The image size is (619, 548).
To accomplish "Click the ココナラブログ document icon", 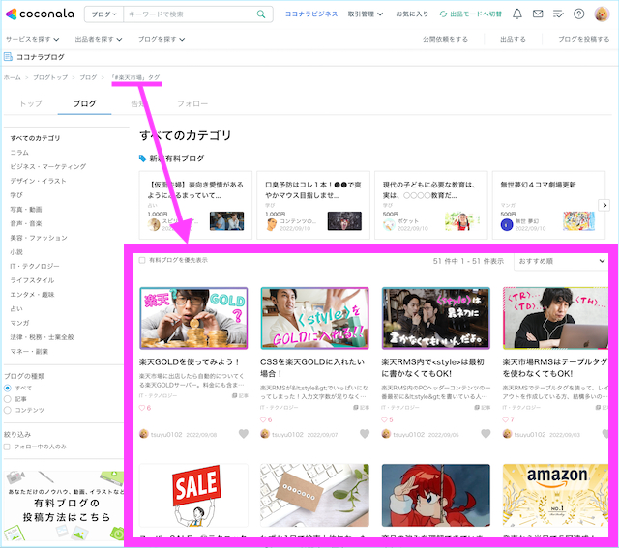I will (x=8, y=57).
